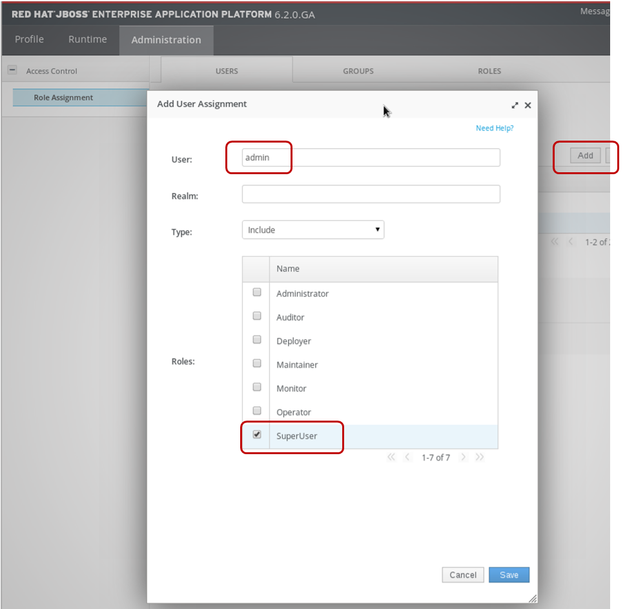
Task: Tick the Deployer role checkbox
Action: [257, 340]
